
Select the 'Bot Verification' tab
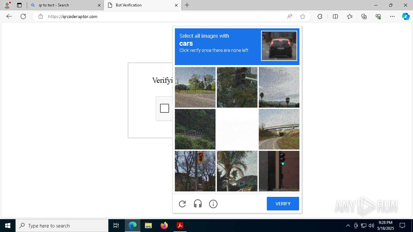coord(142,5)
